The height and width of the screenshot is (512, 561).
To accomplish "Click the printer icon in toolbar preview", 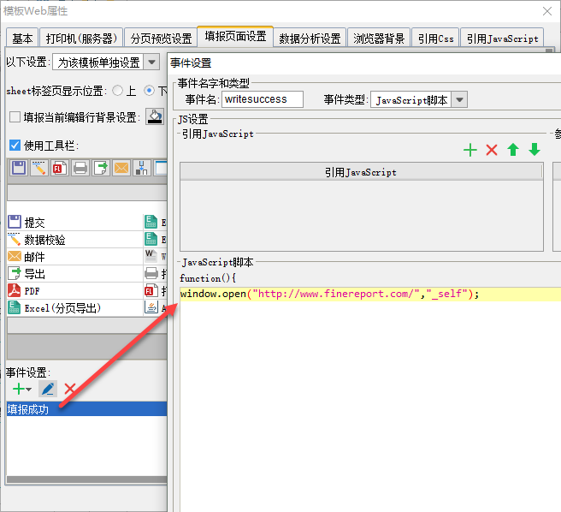I will point(80,168).
